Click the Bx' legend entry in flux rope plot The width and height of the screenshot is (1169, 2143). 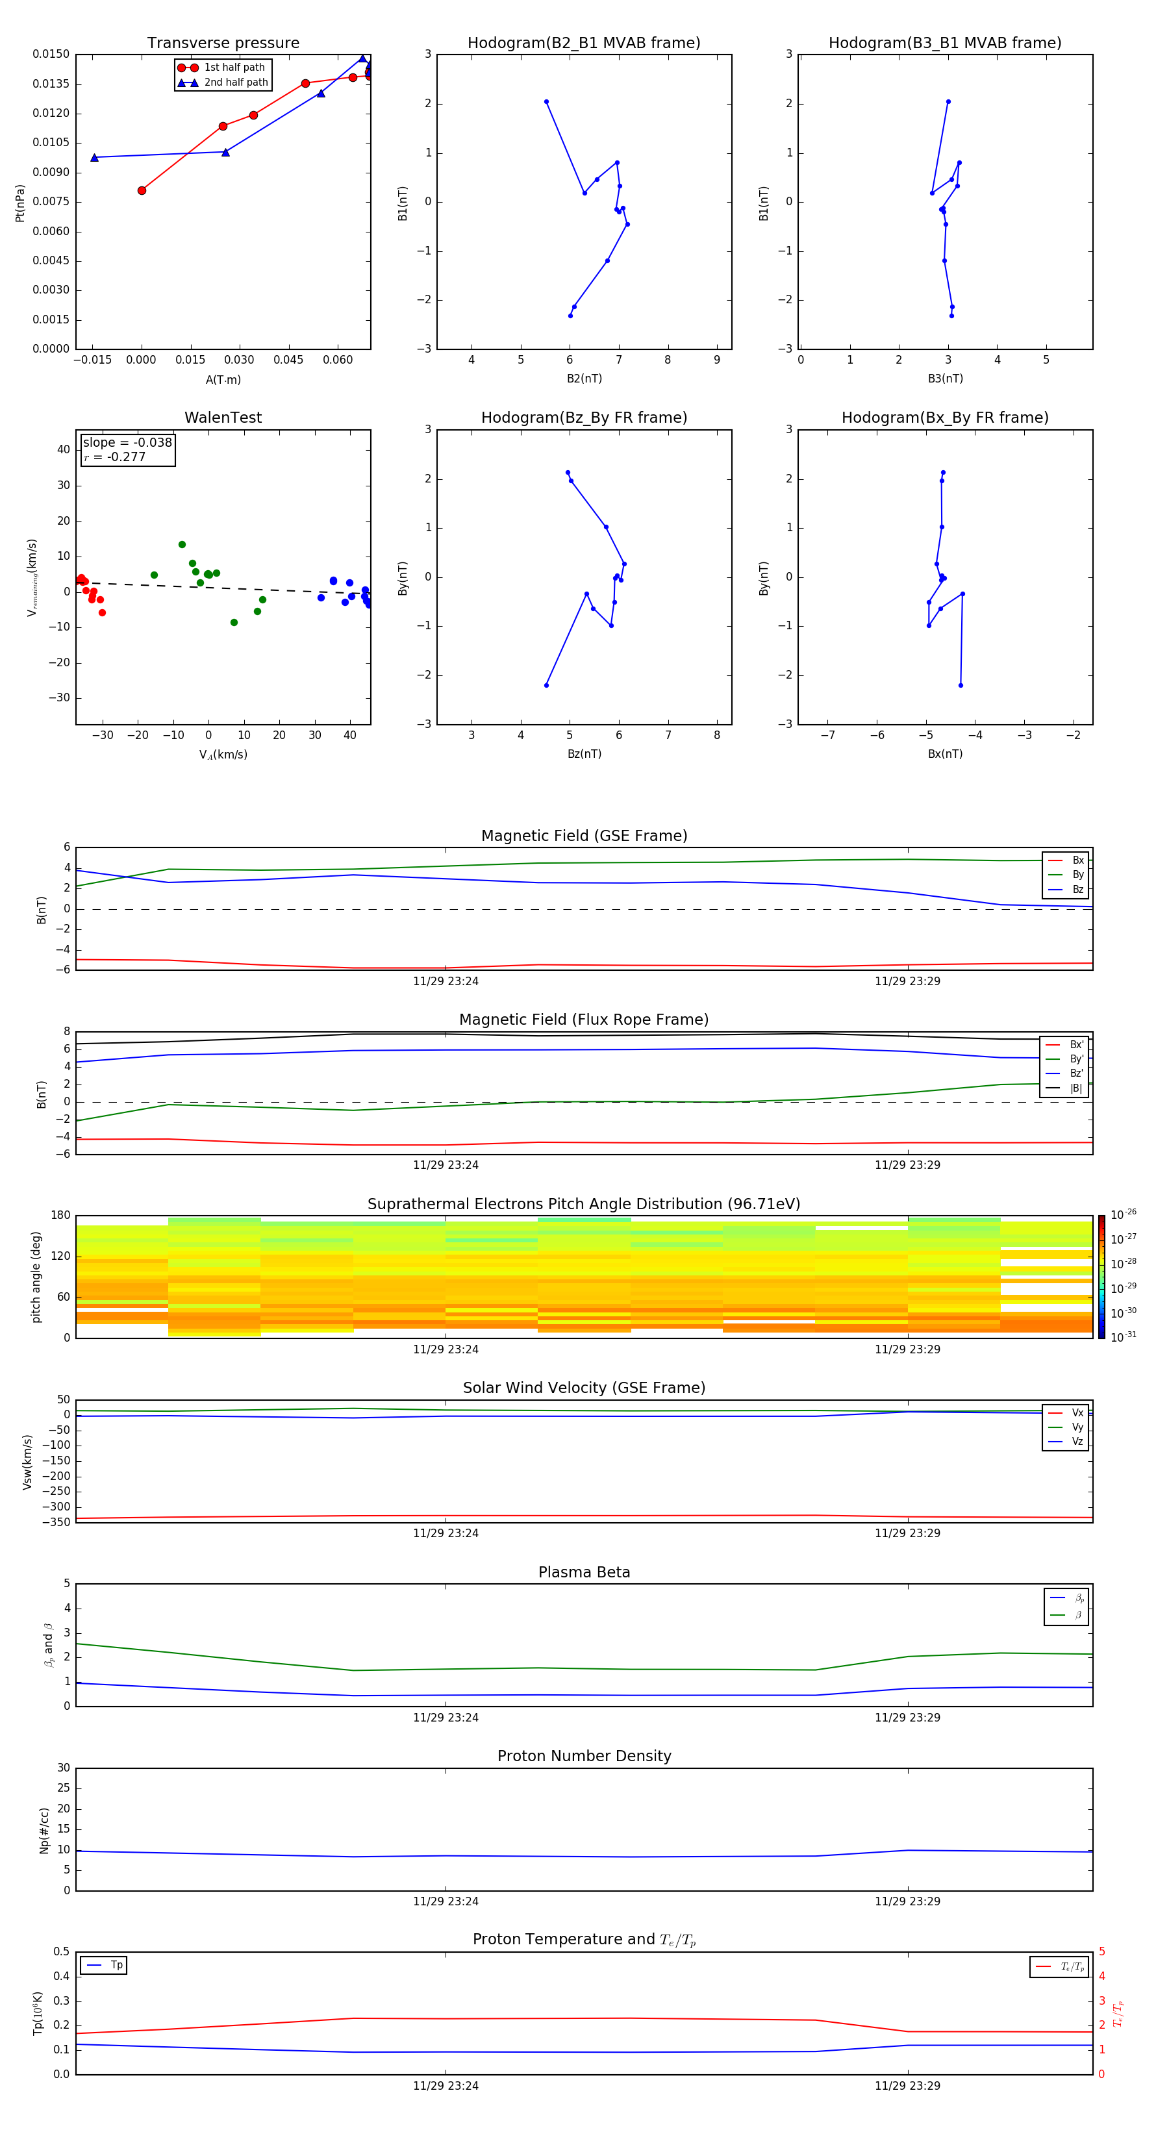(1064, 1045)
